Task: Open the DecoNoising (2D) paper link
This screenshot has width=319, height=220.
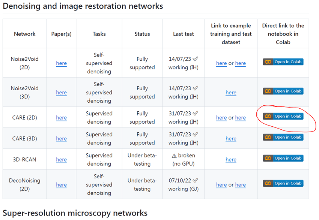Action: [61, 185]
